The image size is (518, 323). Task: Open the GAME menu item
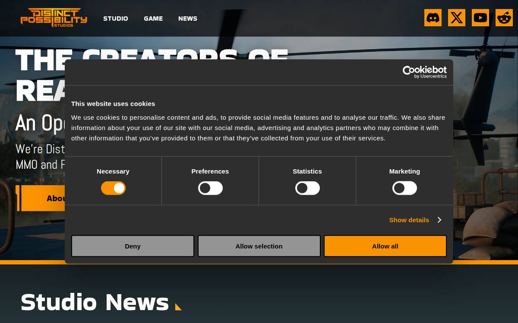pyautogui.click(x=153, y=19)
